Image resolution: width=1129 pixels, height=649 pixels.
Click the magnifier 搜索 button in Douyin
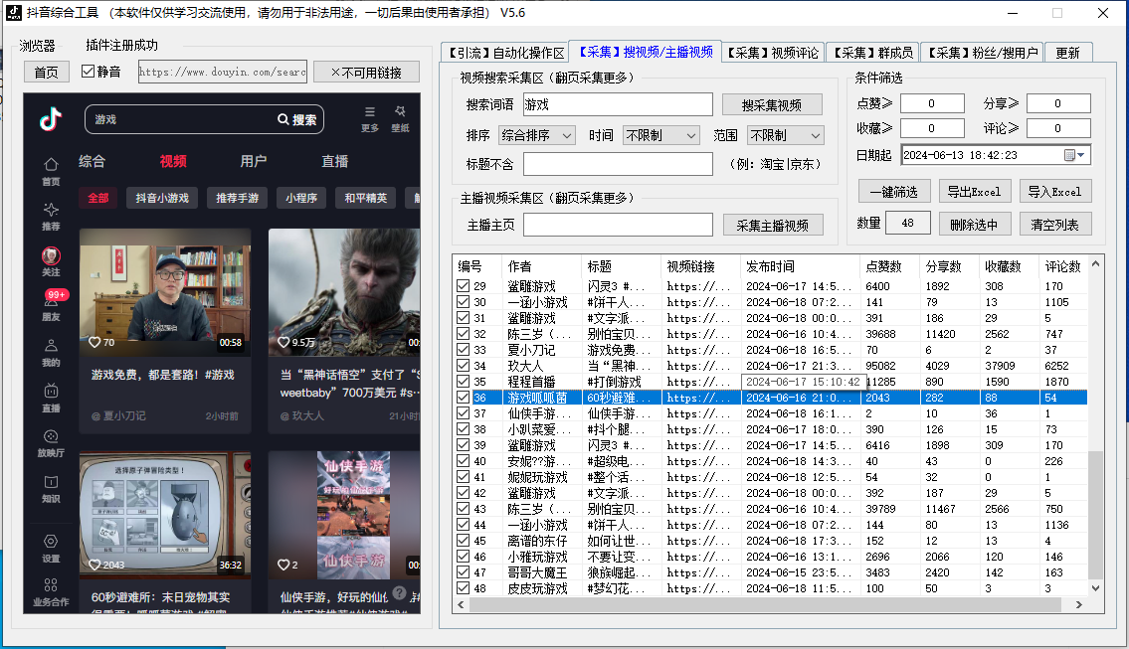click(296, 119)
